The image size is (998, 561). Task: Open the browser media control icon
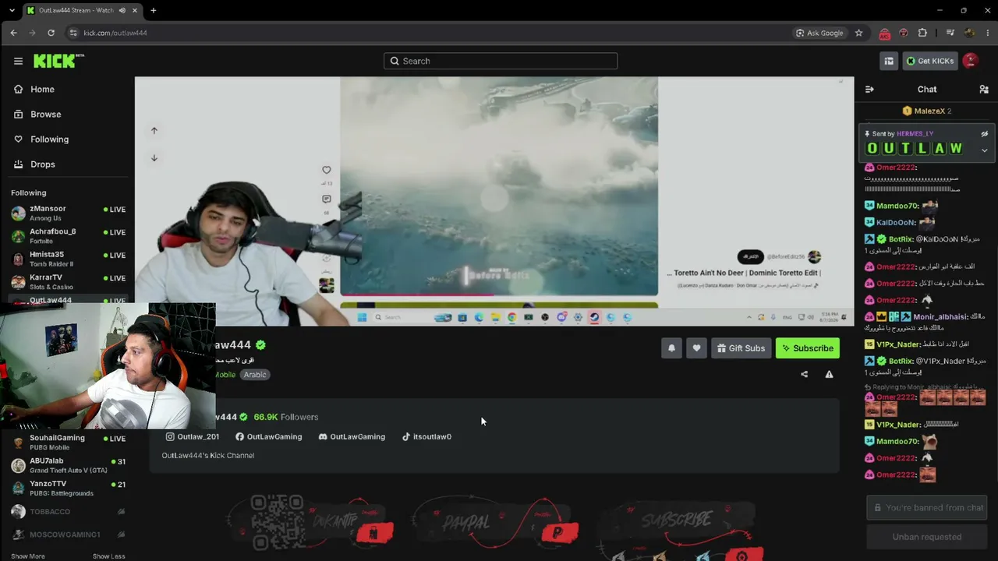tap(950, 33)
